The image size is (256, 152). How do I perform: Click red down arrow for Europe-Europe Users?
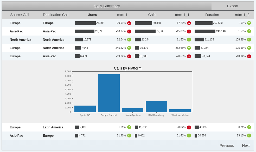129,23
